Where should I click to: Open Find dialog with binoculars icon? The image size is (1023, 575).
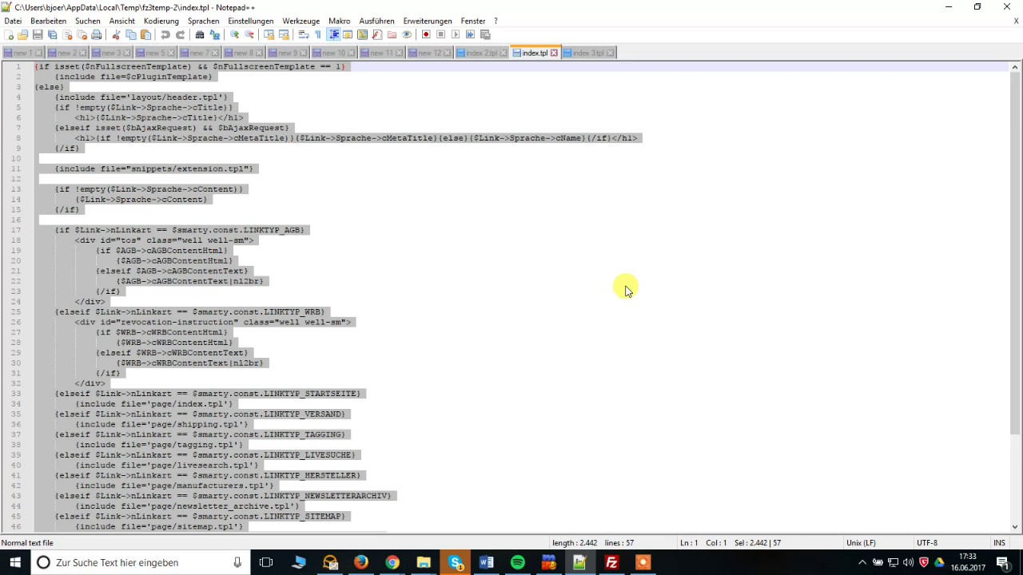200,34
